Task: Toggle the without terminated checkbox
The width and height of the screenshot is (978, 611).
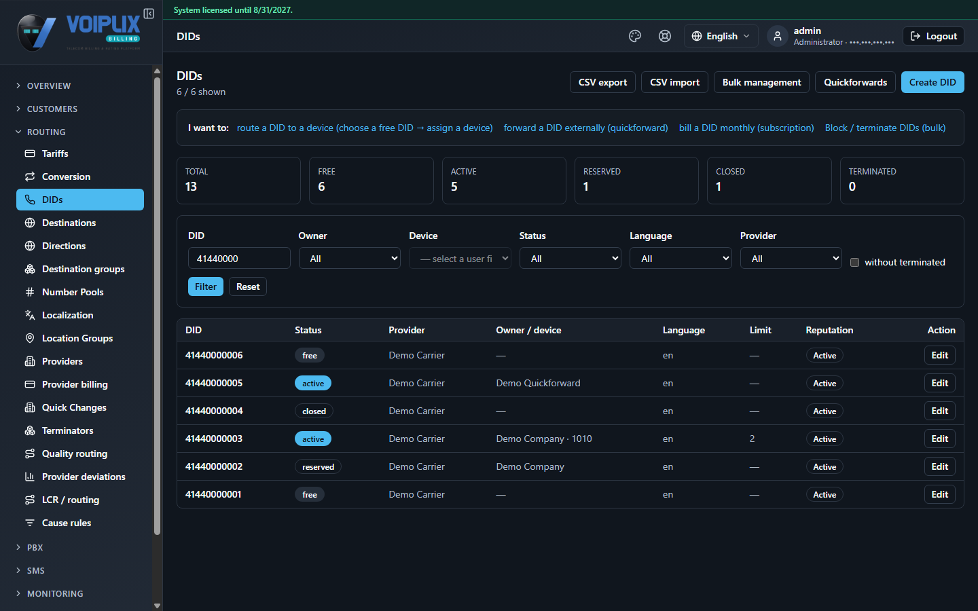Action: coord(855,263)
